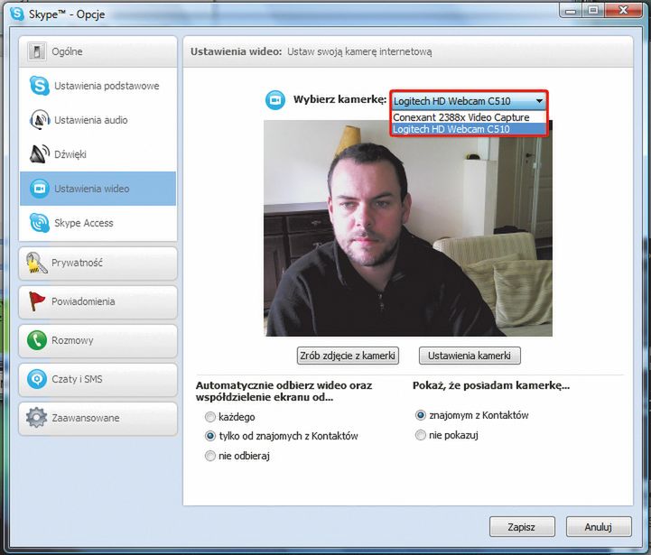This screenshot has width=651, height=555.
Task: Close the Skype Opcje window
Action: 623,10
